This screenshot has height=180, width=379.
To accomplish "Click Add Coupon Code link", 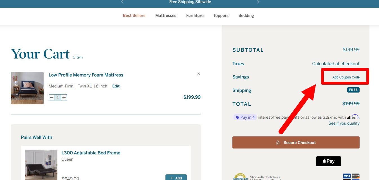I will [346, 77].
